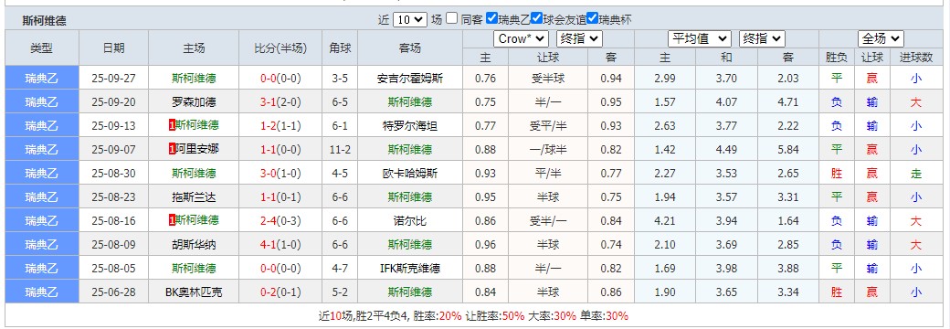The height and width of the screenshot is (329, 950).
Task: Click the 胜率:20% summary text
Action: pos(438,315)
